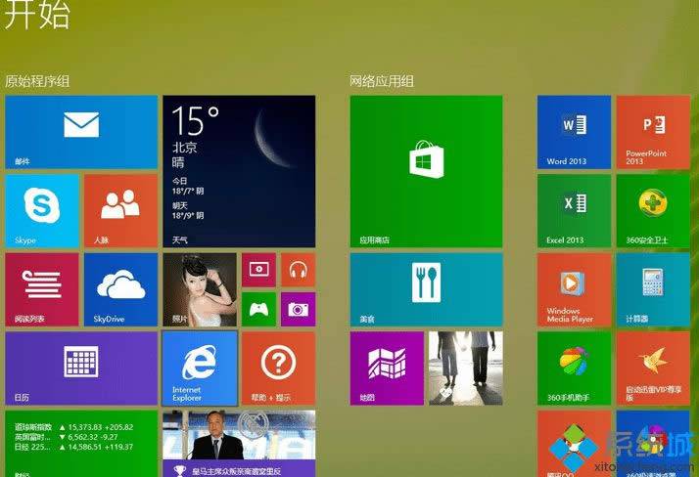Open the Windows Store (应用商店) tile
The width and height of the screenshot is (699, 477).
426,171
